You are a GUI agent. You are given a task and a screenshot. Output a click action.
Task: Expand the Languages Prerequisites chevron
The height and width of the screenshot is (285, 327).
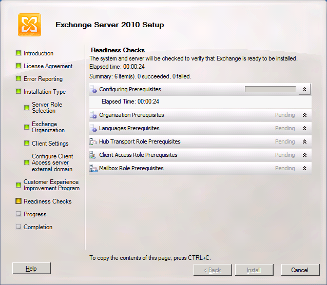tap(304, 129)
